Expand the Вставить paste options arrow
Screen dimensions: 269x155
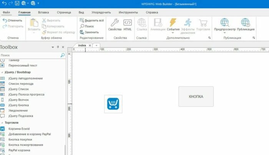(34, 33)
